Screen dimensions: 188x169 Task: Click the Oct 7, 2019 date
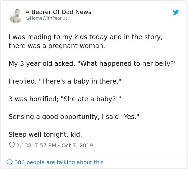click(77, 145)
